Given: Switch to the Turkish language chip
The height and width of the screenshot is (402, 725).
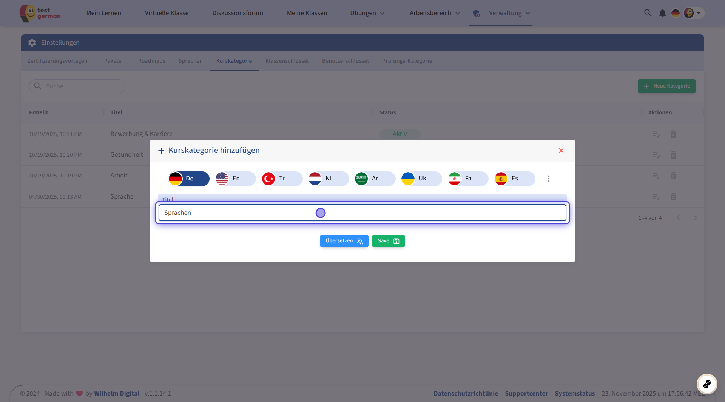Looking at the screenshot, I should pyautogui.click(x=282, y=179).
